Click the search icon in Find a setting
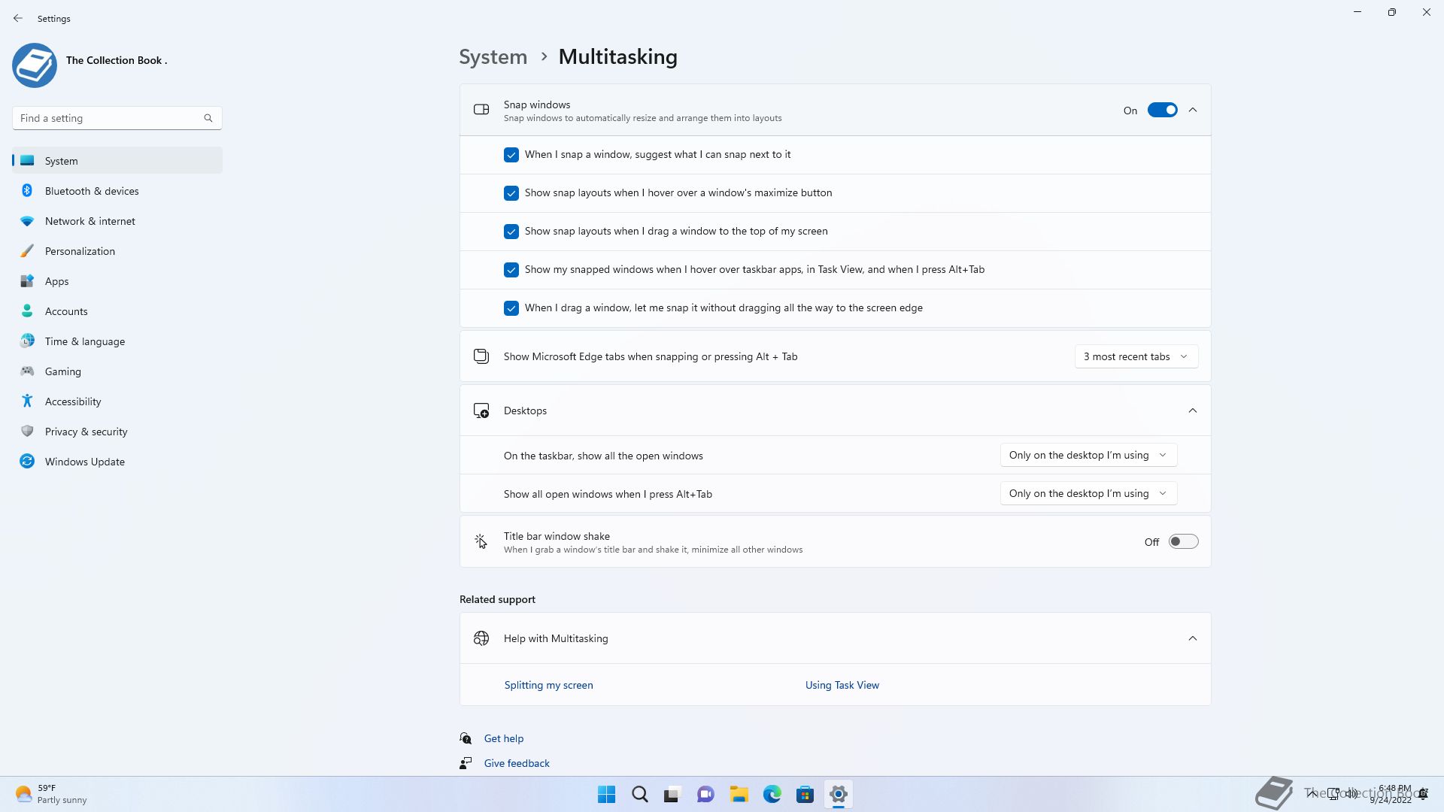 (208, 118)
